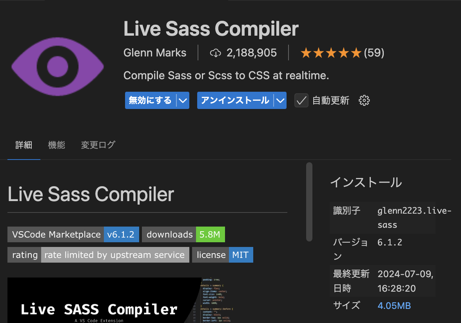Click the 無効にする button

[x=150, y=100]
